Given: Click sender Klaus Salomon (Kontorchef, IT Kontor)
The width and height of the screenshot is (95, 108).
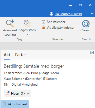Looking at the screenshot, I should [30, 79].
